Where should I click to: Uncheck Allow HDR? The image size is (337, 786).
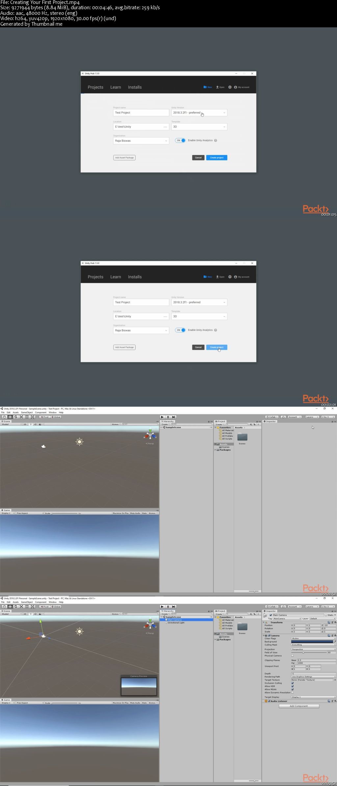pos(292,686)
